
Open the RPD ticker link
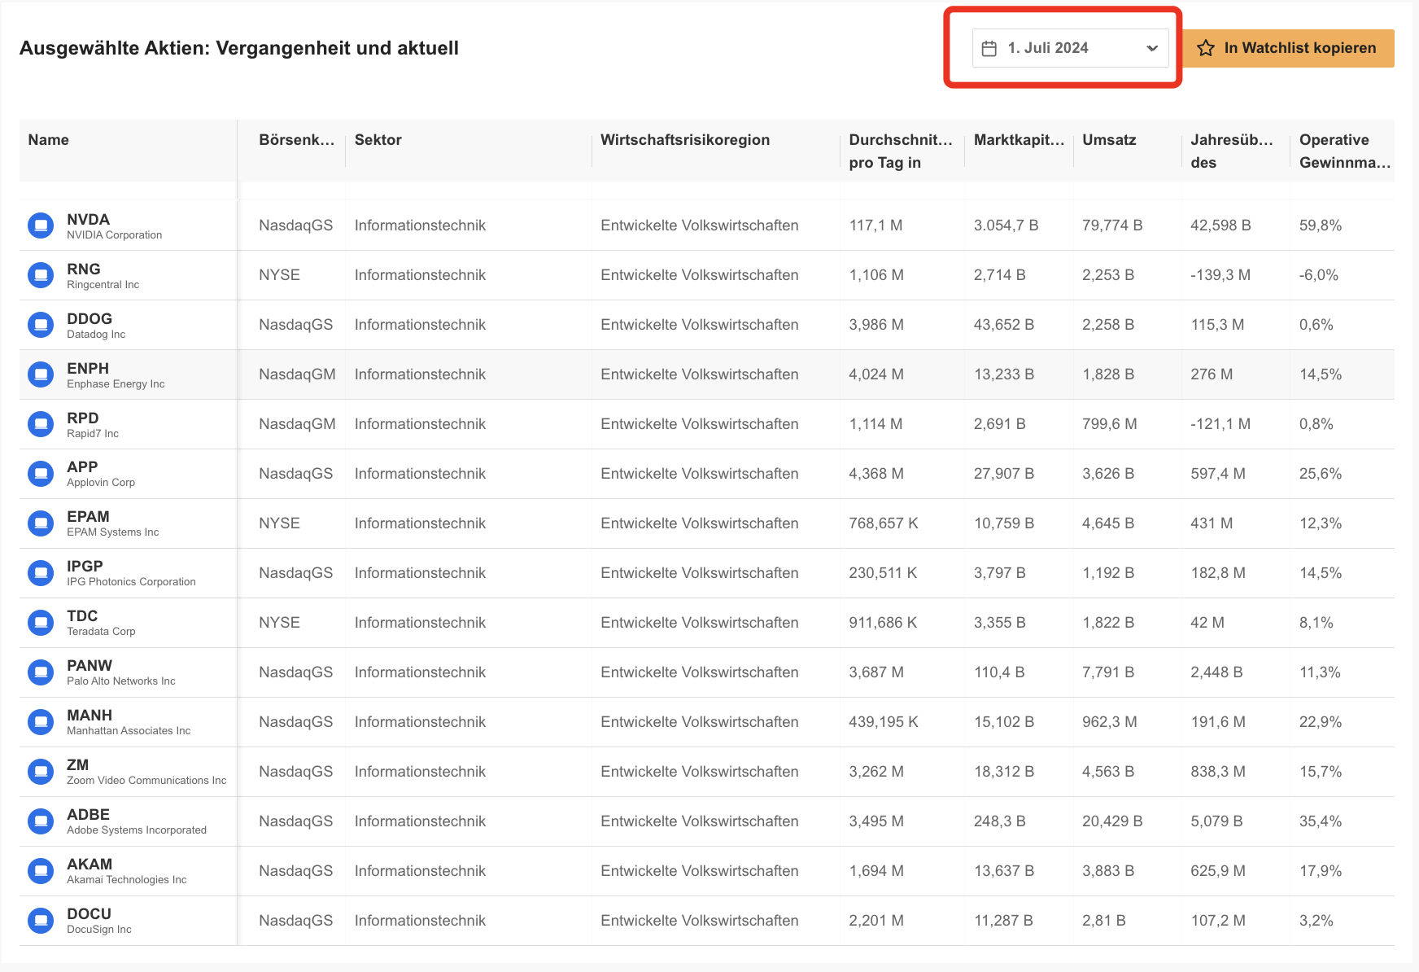click(x=83, y=418)
